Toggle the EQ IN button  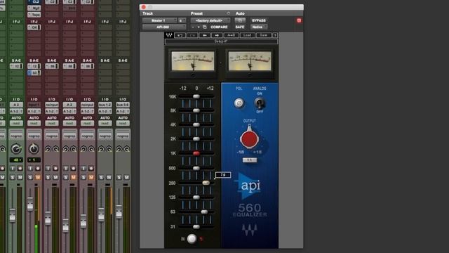(x=192, y=239)
